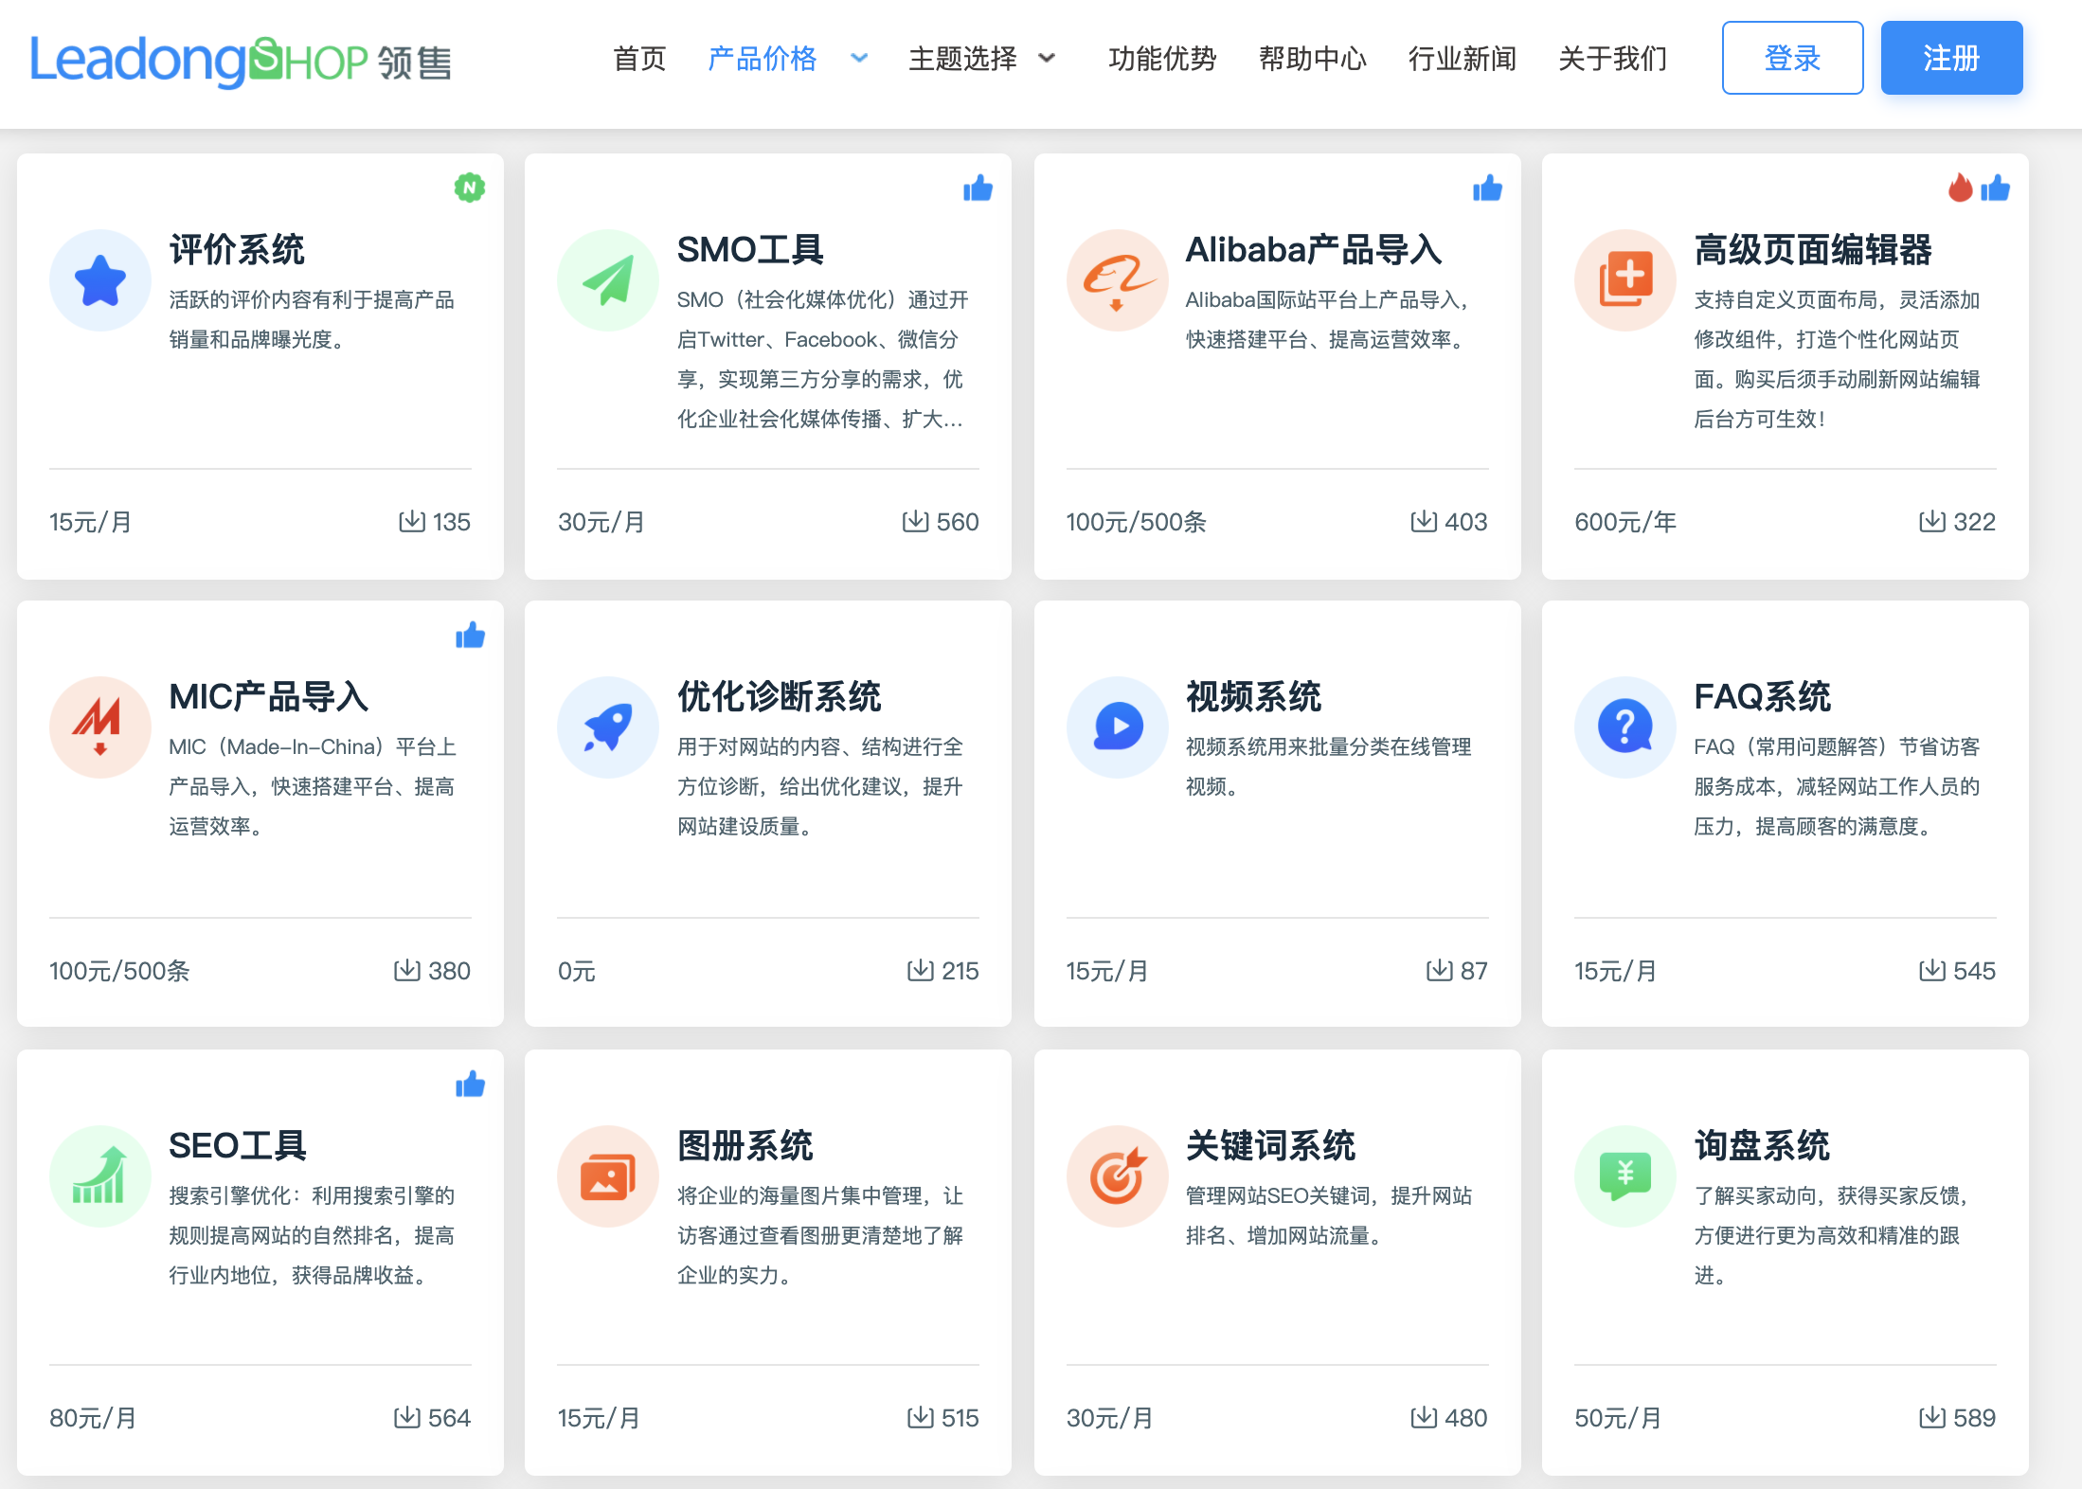The height and width of the screenshot is (1489, 2082).
Task: Click the thumbs-up on SMO工具 card
Action: pyautogui.click(x=978, y=188)
